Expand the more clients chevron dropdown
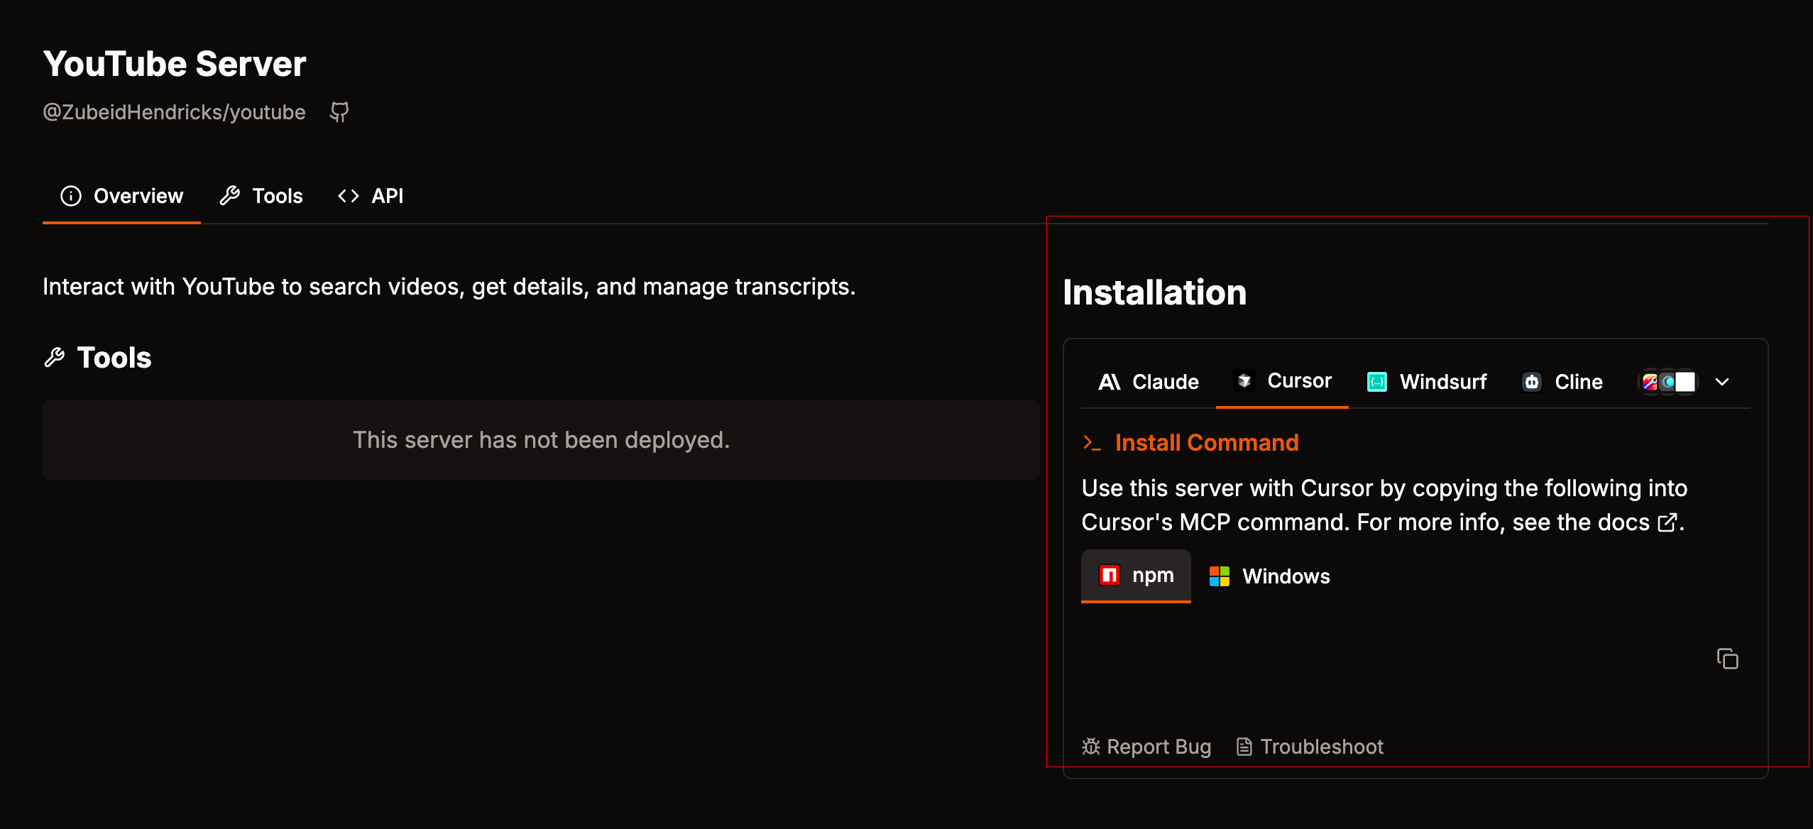 (x=1722, y=382)
